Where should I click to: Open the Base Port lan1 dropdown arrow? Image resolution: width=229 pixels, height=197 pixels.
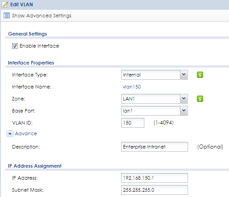(x=184, y=111)
